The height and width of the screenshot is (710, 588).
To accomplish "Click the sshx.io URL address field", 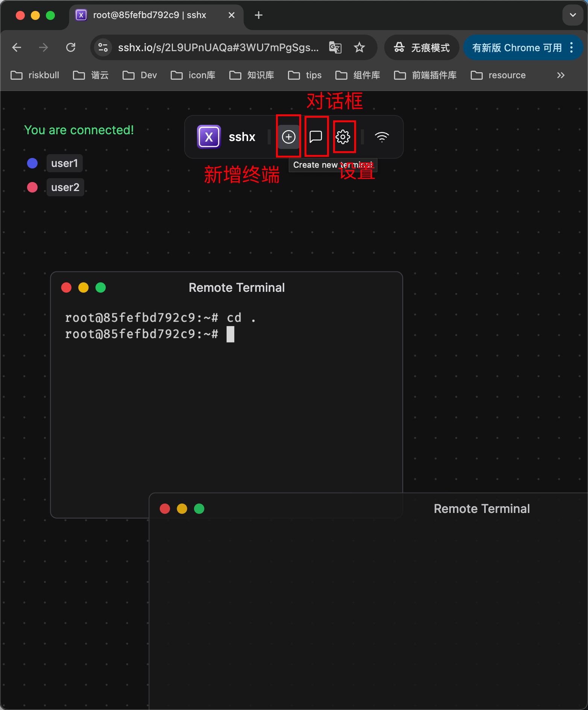I will pos(218,47).
